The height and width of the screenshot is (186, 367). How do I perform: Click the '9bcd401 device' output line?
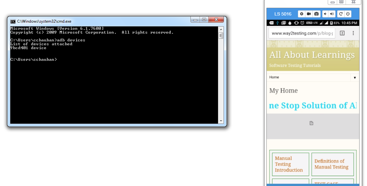pos(28,48)
